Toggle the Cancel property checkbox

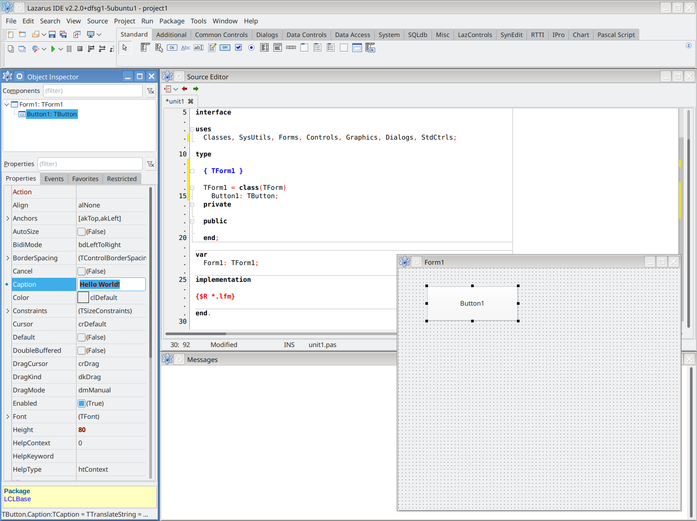(81, 271)
